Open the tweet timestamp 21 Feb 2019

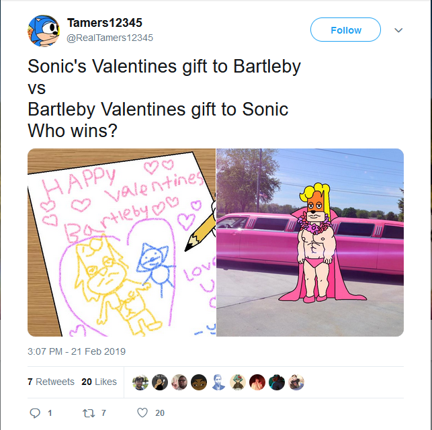[77, 351]
